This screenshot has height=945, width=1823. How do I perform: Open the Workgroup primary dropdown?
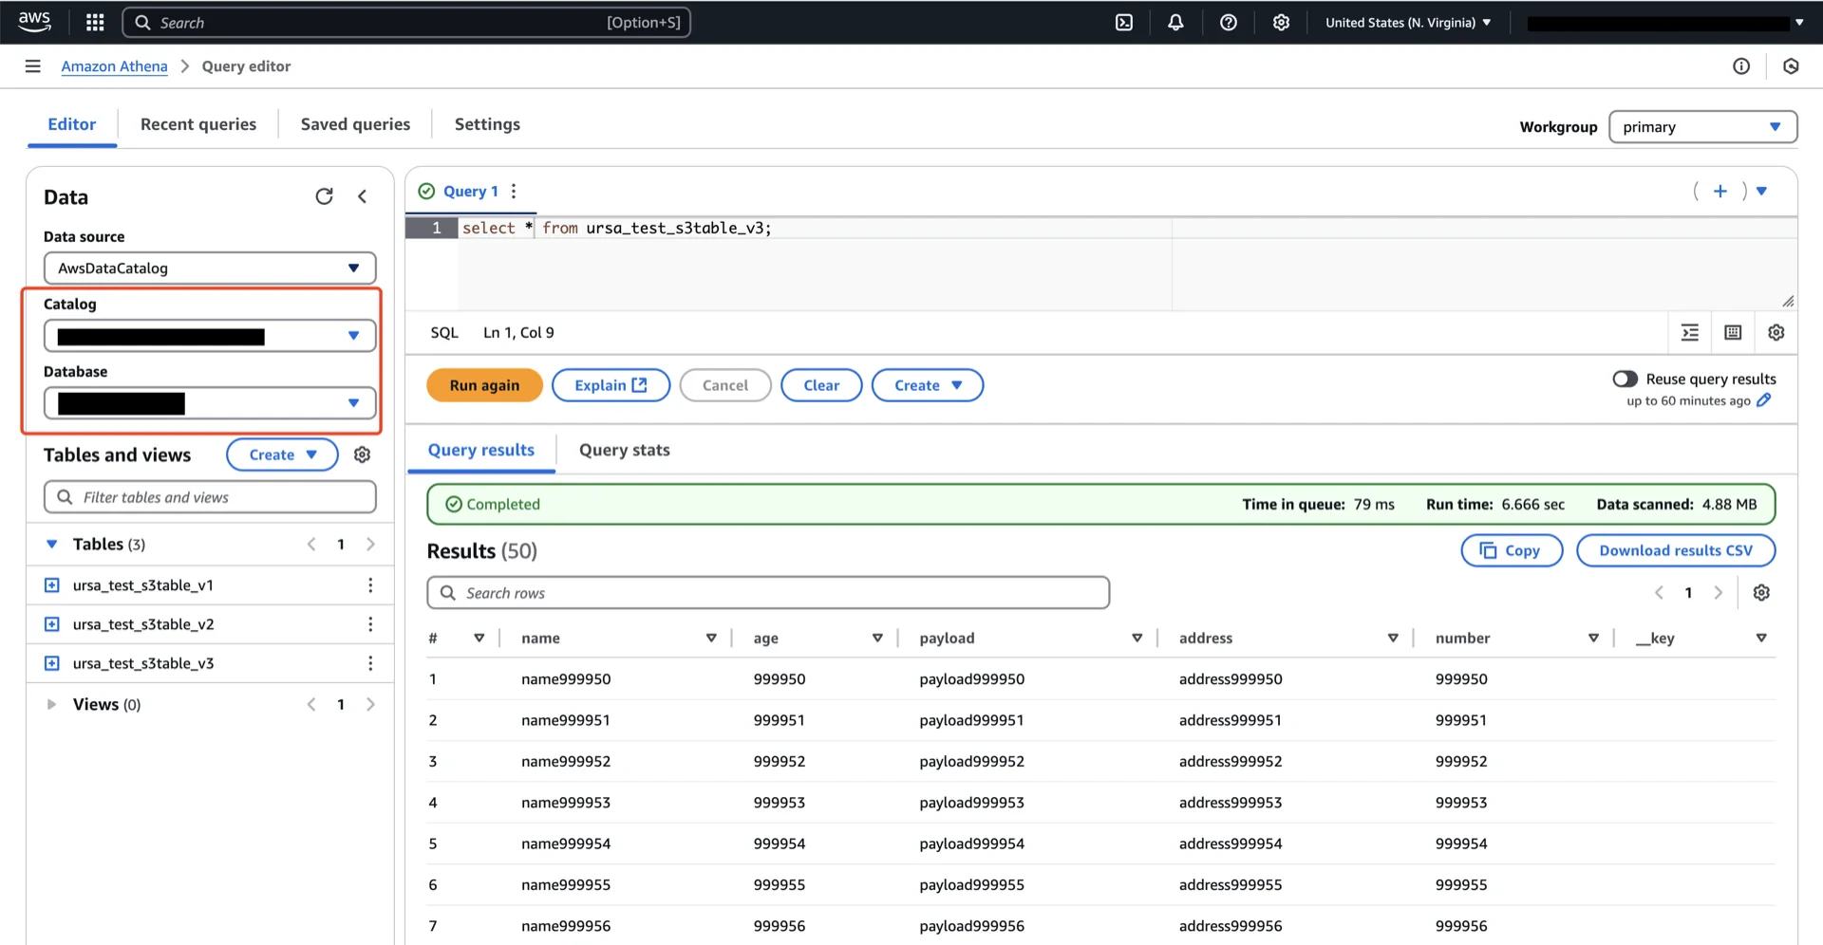tap(1702, 127)
